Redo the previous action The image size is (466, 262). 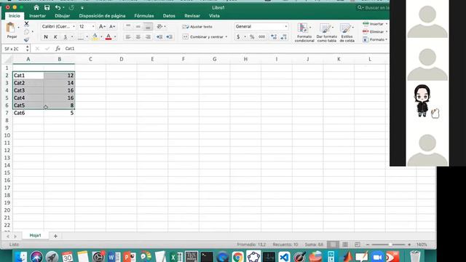coord(71,7)
